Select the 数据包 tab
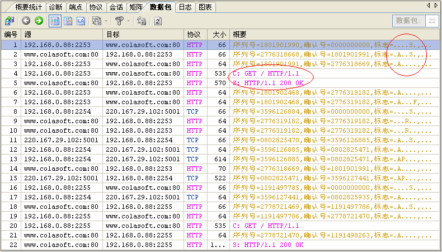This screenshot has height=252, width=442. (x=161, y=7)
